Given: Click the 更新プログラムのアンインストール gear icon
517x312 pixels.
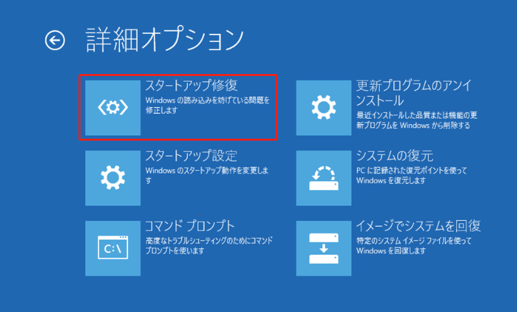Looking at the screenshot, I should click(x=324, y=108).
